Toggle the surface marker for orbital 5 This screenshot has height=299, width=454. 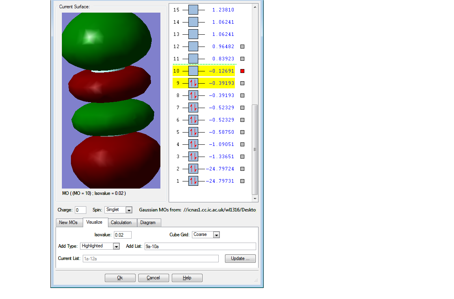[243, 132]
